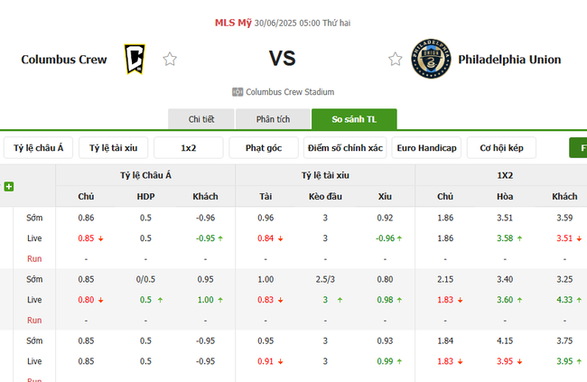
Task: Click the Columbus Crew team name
Action: point(64,60)
